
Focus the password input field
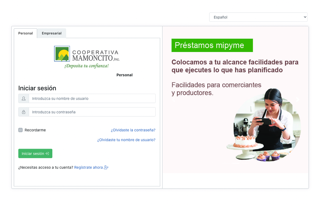tap(92, 112)
